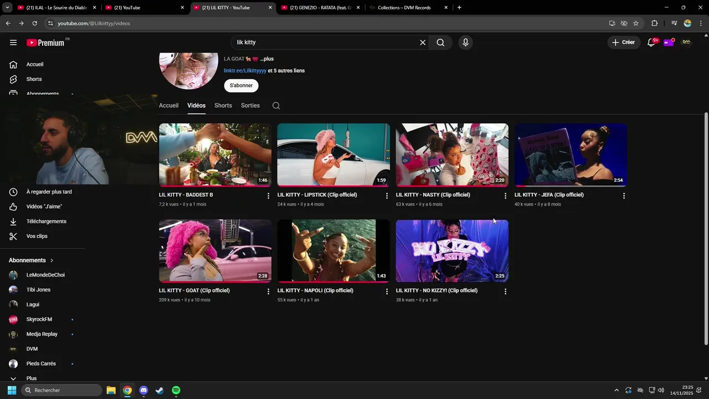
Task: Open Pieds Carrés subscription channel
Action: (x=42, y=364)
